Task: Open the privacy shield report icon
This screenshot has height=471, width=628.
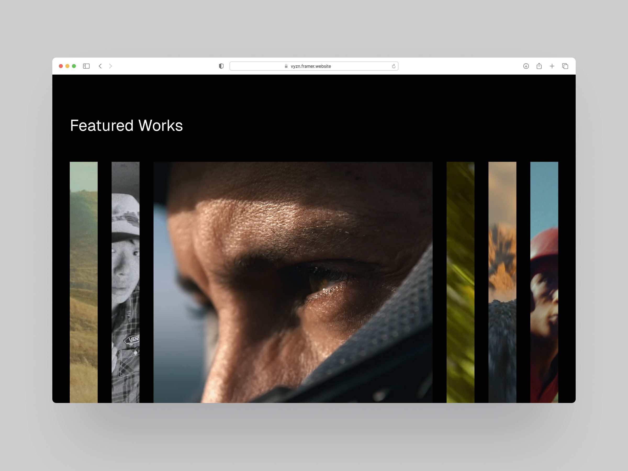Action: pos(221,66)
